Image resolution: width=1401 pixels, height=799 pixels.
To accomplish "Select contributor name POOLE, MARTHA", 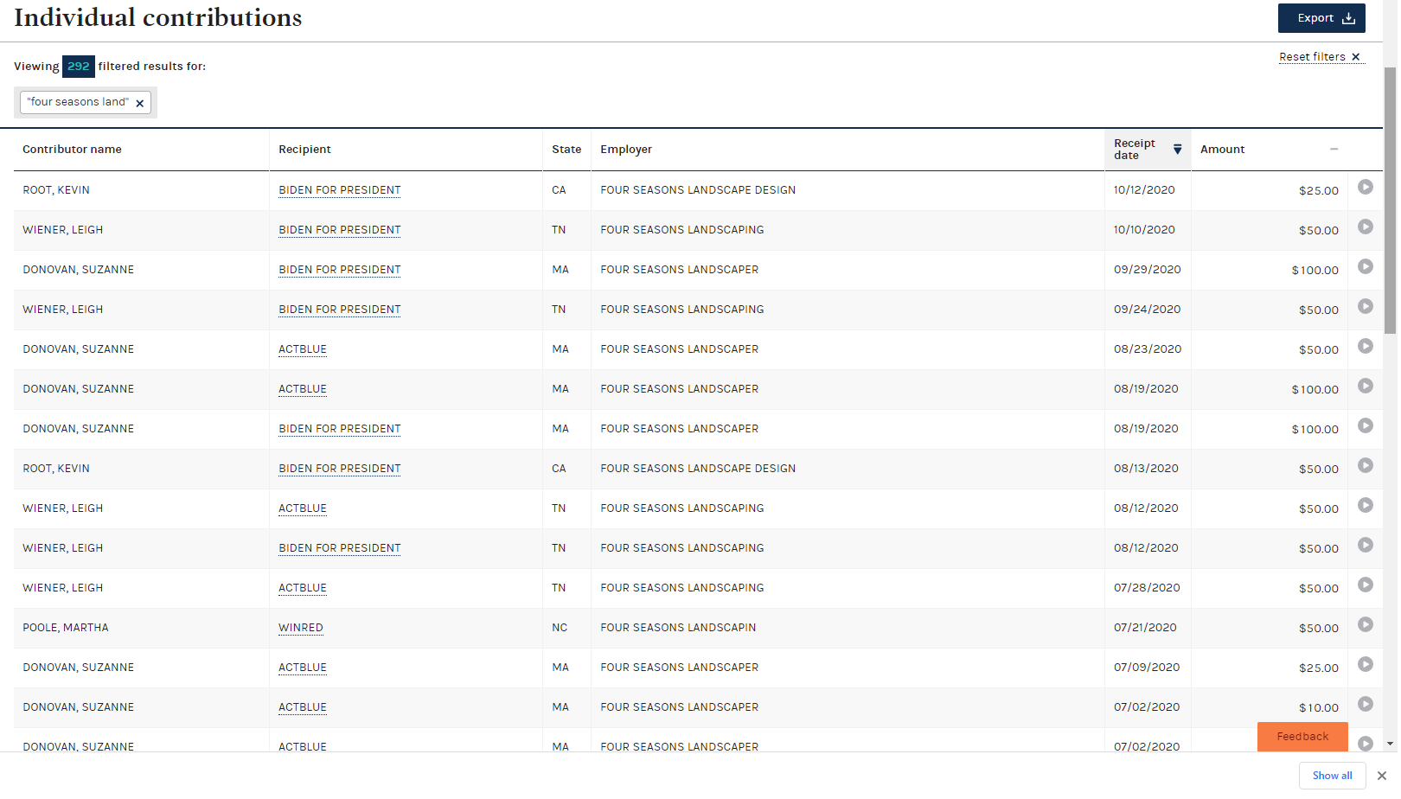I will coord(66,628).
